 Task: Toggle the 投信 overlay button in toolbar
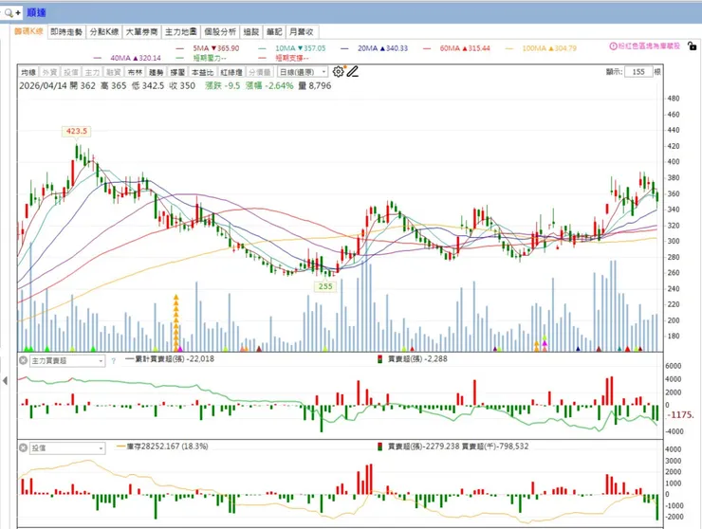[x=71, y=72]
